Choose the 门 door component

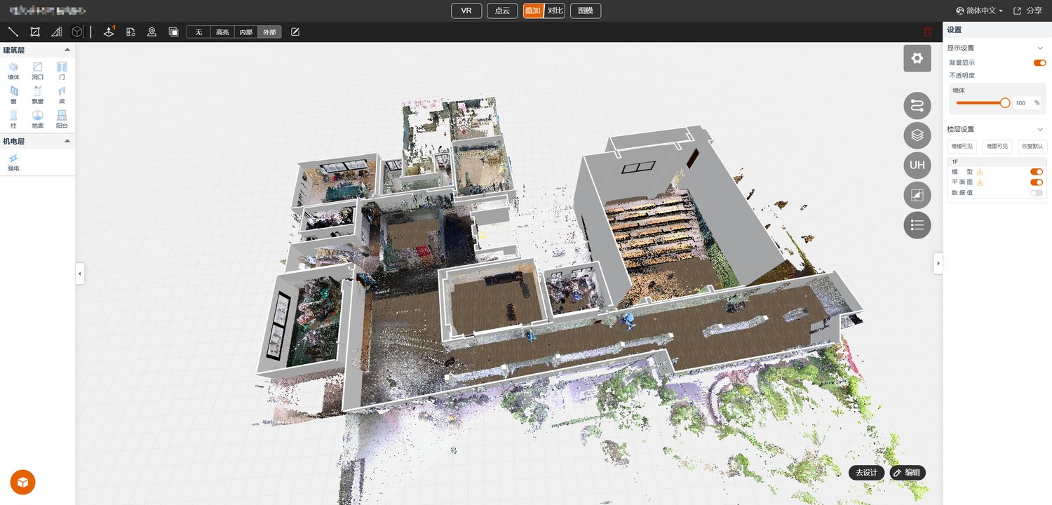pyautogui.click(x=62, y=71)
